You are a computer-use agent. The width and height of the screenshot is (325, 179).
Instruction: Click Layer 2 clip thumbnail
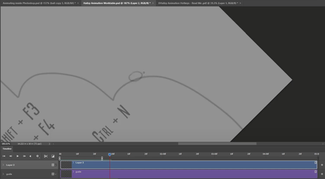pyautogui.click(x=66, y=165)
